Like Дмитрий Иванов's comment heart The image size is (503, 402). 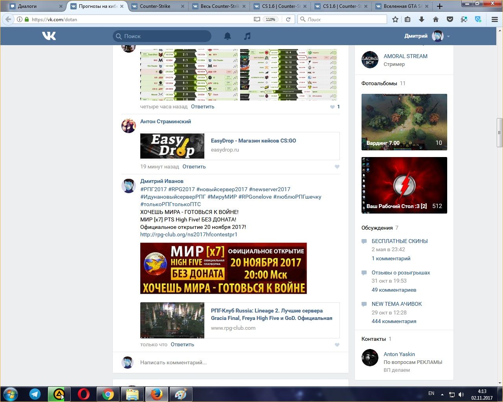pyautogui.click(x=337, y=345)
